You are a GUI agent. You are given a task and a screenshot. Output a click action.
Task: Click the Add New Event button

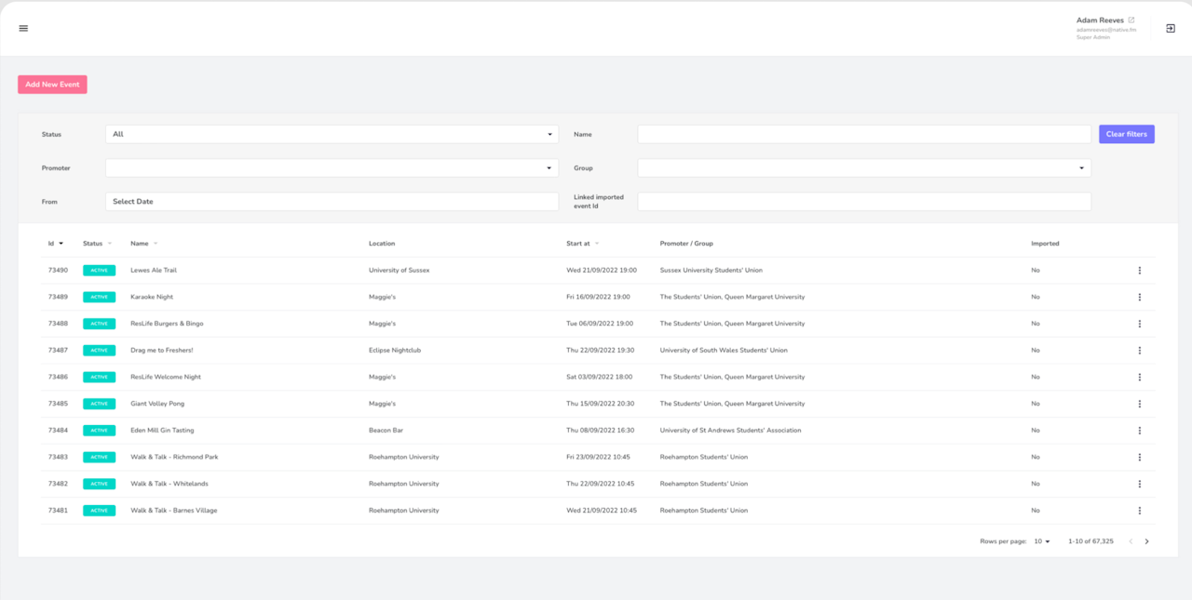[52, 85]
